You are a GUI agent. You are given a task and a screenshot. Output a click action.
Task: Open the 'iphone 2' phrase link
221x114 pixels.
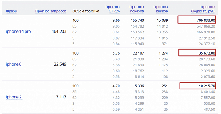[x=14, y=97]
